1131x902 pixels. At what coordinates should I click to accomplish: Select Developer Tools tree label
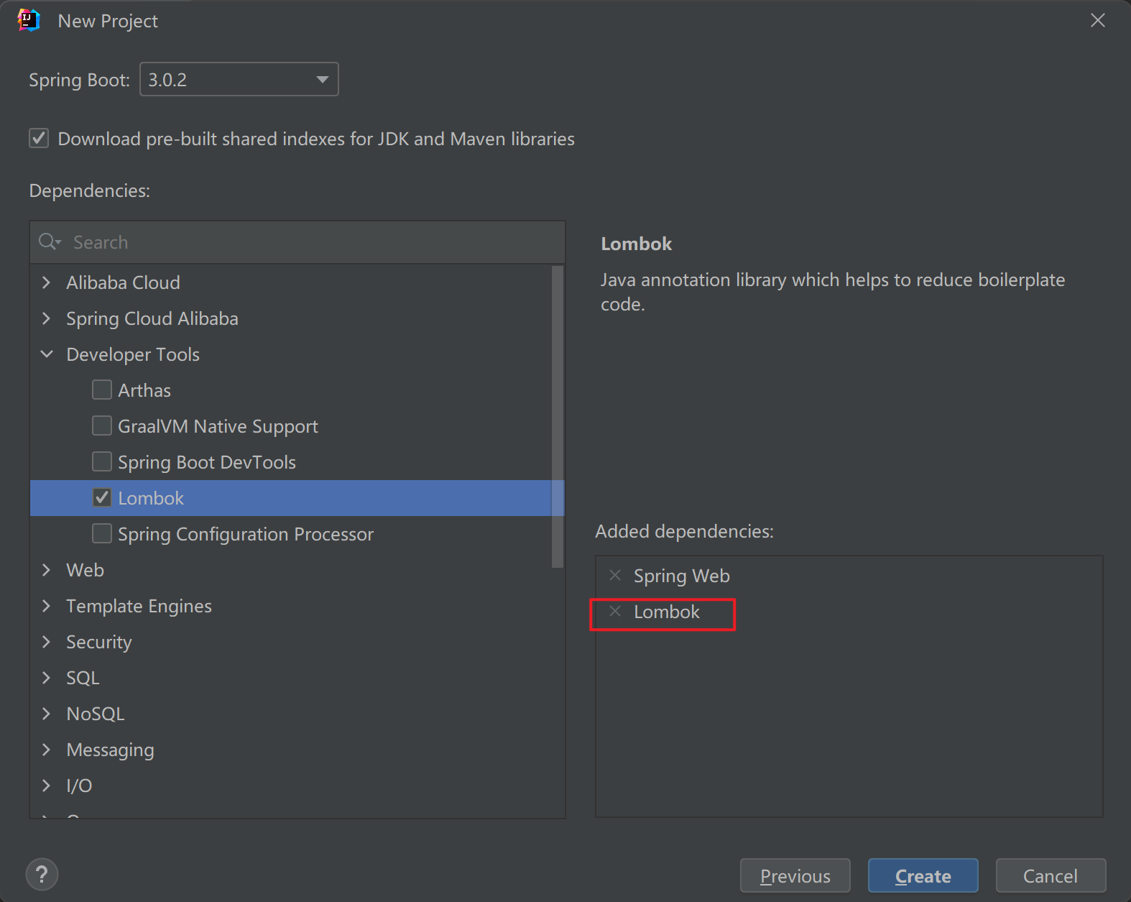coord(133,354)
